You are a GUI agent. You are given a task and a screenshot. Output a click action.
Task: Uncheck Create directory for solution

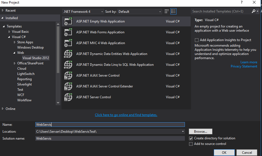click(191, 138)
